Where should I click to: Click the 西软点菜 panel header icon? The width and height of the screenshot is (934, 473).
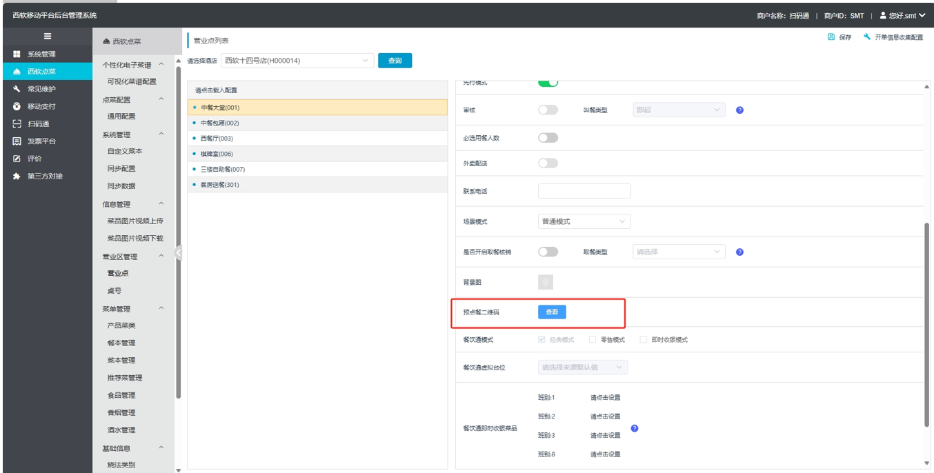pos(106,41)
